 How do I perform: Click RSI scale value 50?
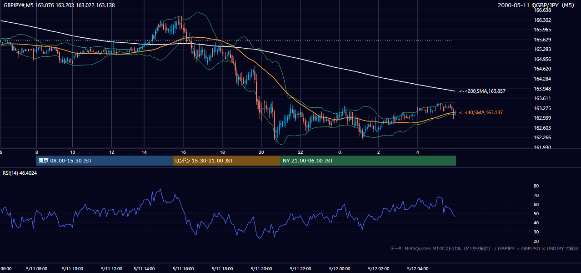(x=536, y=213)
